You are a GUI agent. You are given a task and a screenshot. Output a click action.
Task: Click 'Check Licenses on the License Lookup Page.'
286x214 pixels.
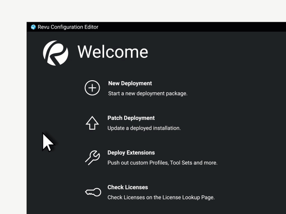click(161, 198)
